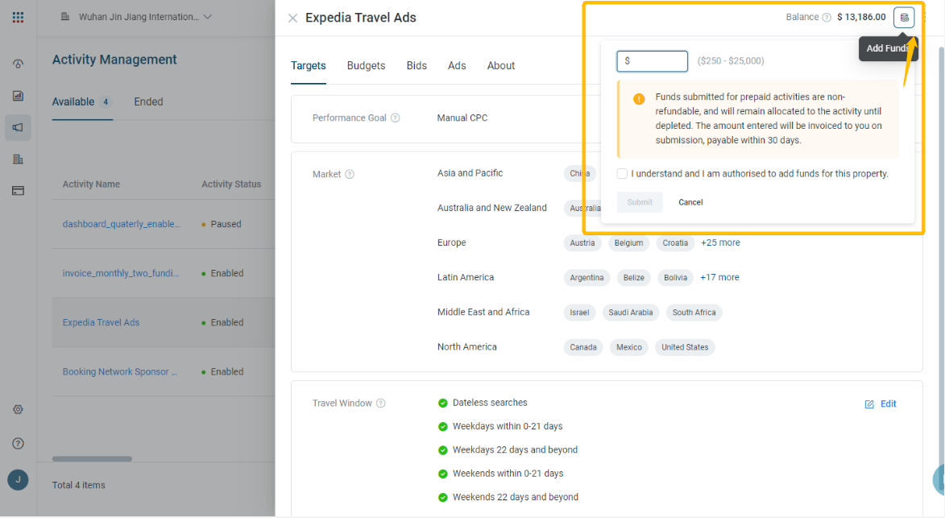This screenshot has width=945, height=518.
Task: Open Booking Network Sponsor activity link
Action: click(120, 372)
